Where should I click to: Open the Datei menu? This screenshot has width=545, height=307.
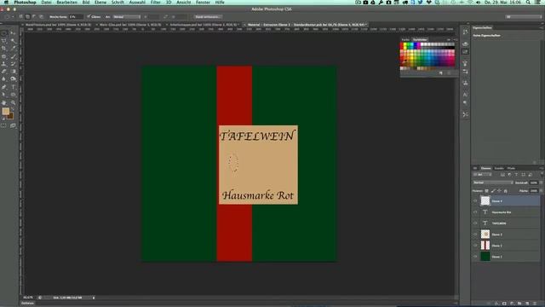click(46, 3)
